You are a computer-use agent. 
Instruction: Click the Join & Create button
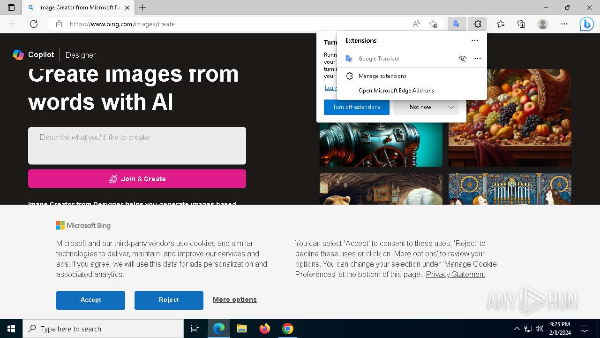point(137,179)
